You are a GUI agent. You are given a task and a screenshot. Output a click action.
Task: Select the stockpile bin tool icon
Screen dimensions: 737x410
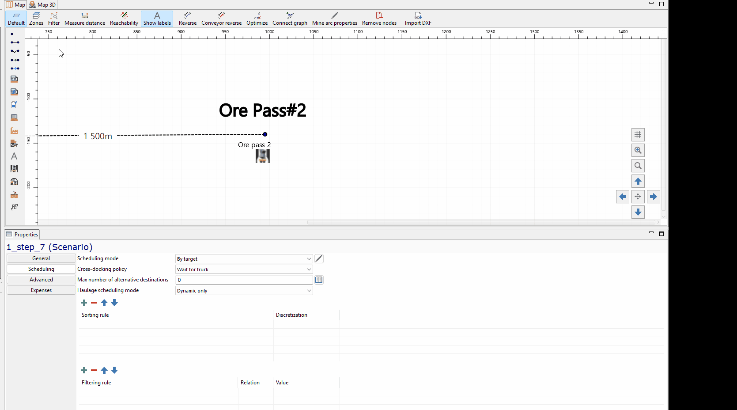tap(14, 118)
